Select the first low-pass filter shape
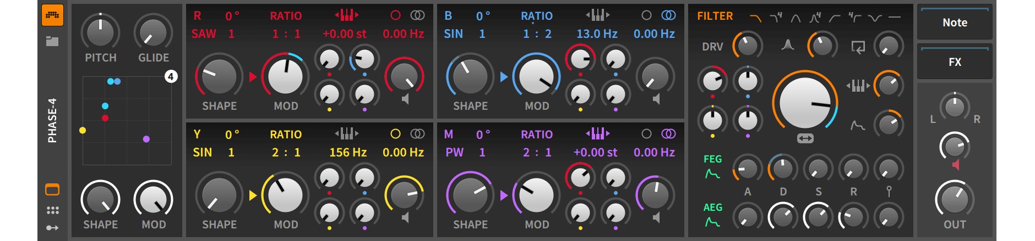 click(755, 18)
